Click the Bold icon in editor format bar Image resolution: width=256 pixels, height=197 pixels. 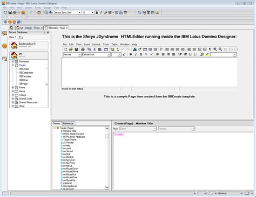131,54
